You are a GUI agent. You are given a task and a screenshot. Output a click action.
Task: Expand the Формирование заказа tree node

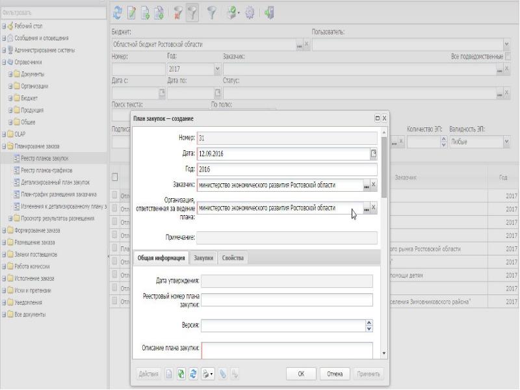click(4, 231)
